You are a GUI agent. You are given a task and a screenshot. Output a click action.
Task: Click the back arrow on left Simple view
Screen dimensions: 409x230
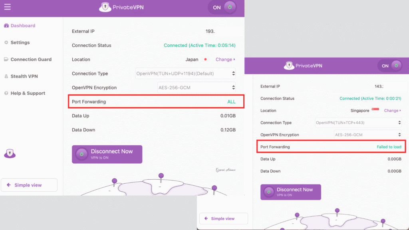pyautogui.click(x=9, y=185)
